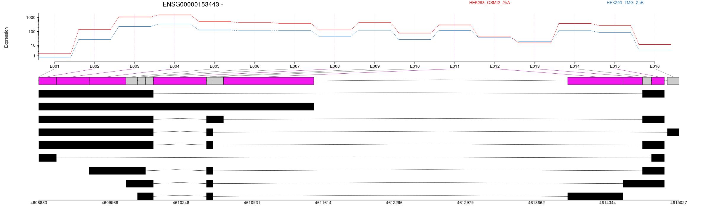Screen dimensions: 711x207
Task: Select exon label E015
Action: click(x=615, y=66)
